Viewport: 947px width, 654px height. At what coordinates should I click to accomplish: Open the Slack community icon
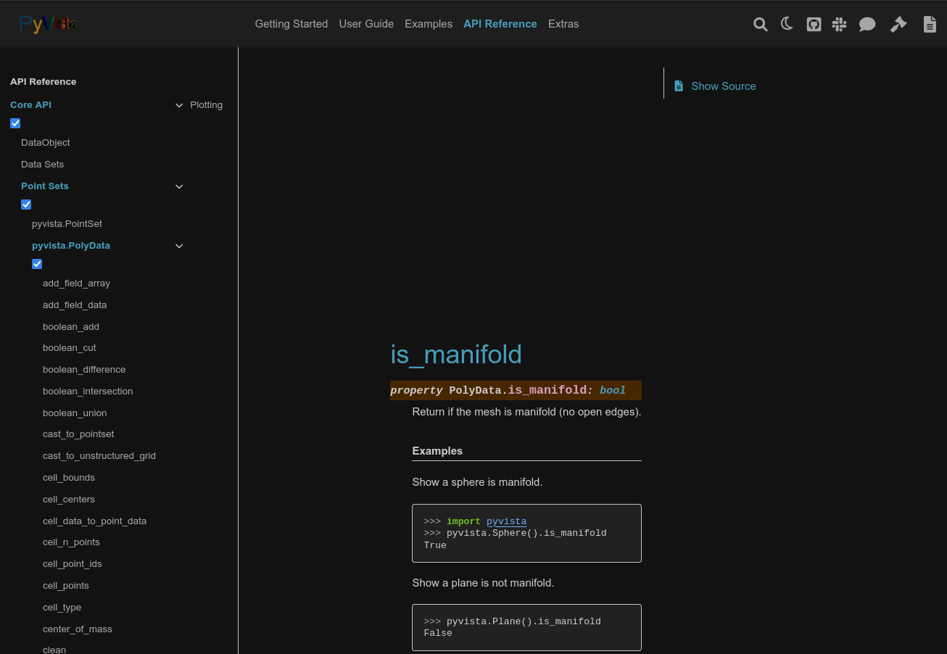pyautogui.click(x=839, y=24)
